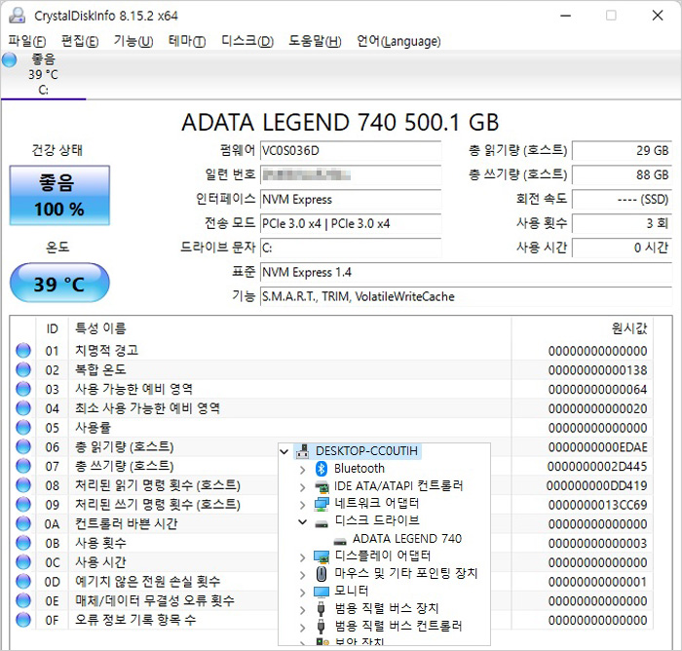Expand the 범용 직렬 버스 컨트롤러 category

coord(303,628)
